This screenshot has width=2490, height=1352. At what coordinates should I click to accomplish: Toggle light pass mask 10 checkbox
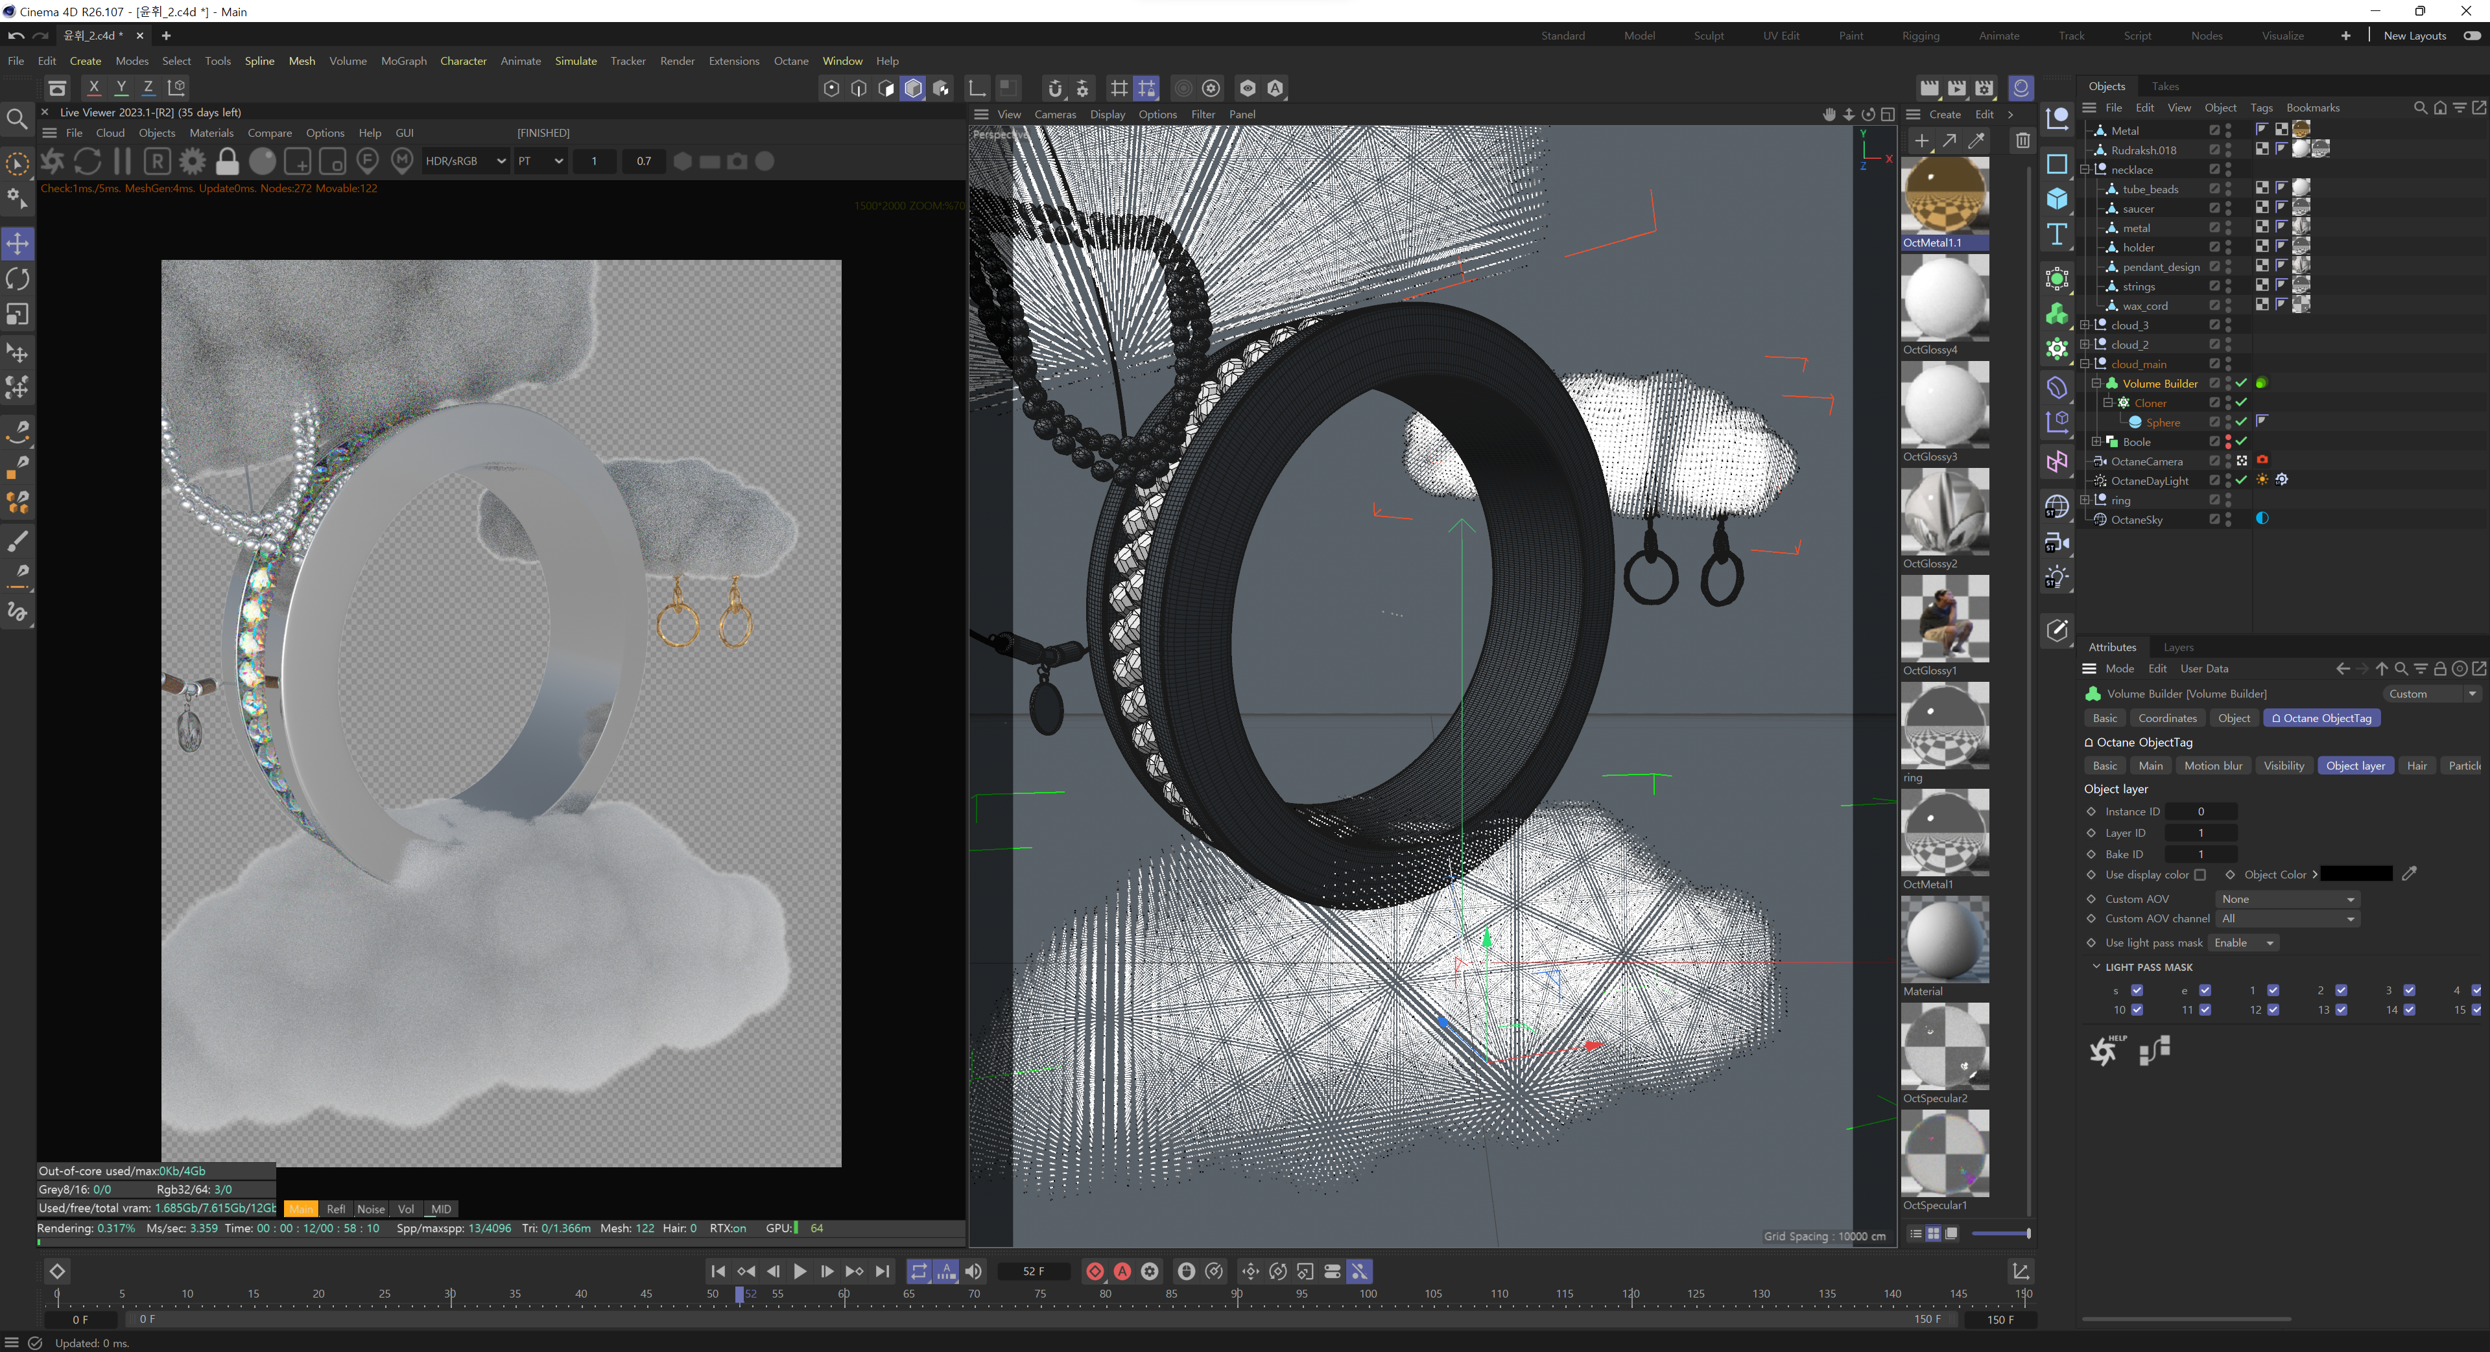(2137, 1010)
